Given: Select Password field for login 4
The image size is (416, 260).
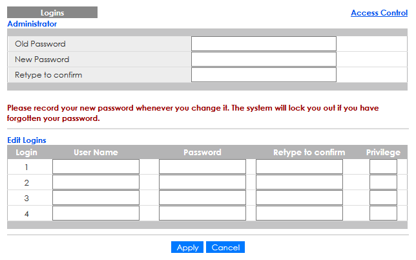Looking at the screenshot, I should pyautogui.click(x=202, y=213).
